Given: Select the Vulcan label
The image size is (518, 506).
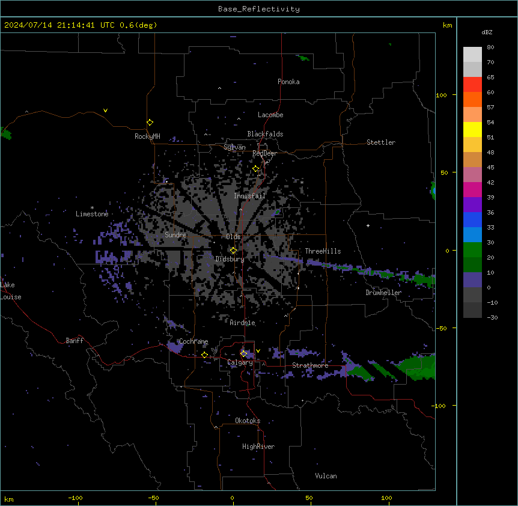Looking at the screenshot, I should [x=326, y=476].
